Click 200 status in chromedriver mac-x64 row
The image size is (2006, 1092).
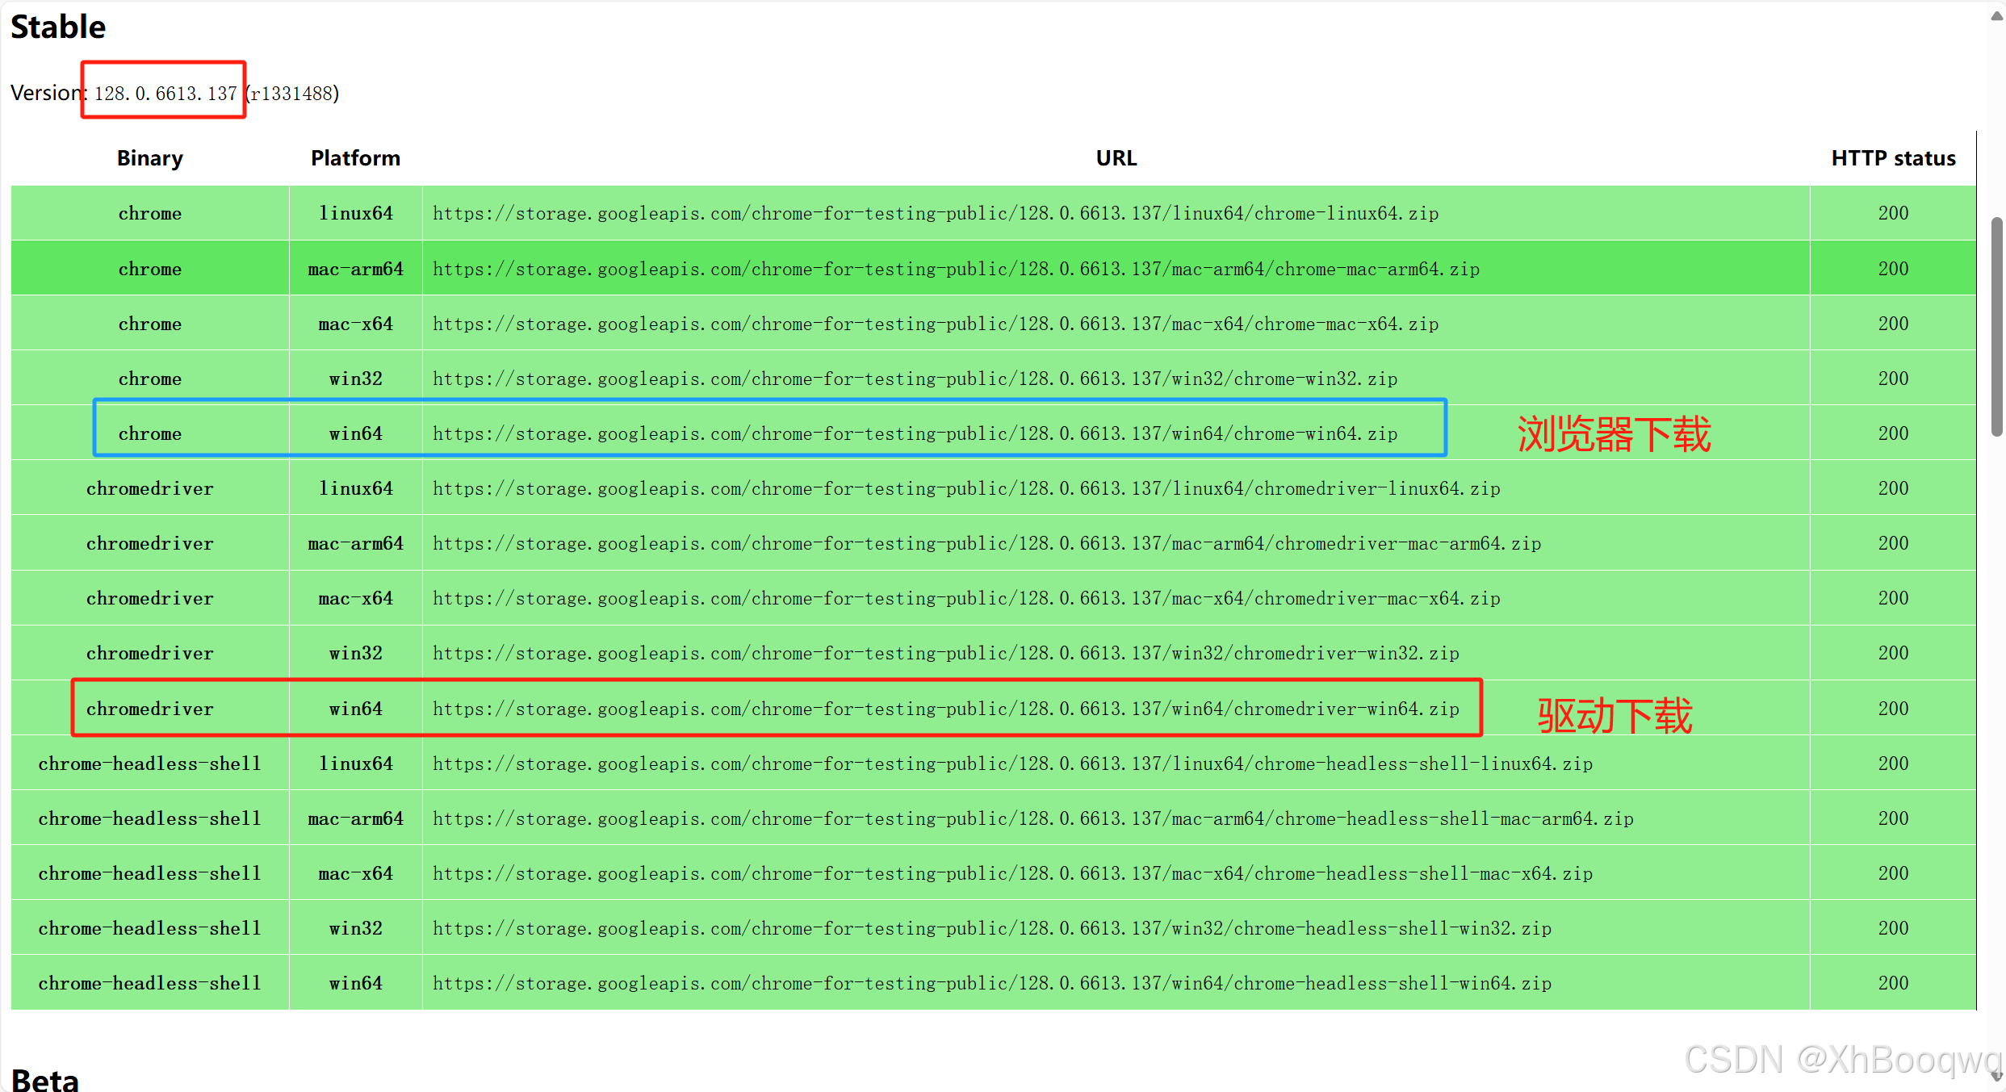pyautogui.click(x=1893, y=598)
